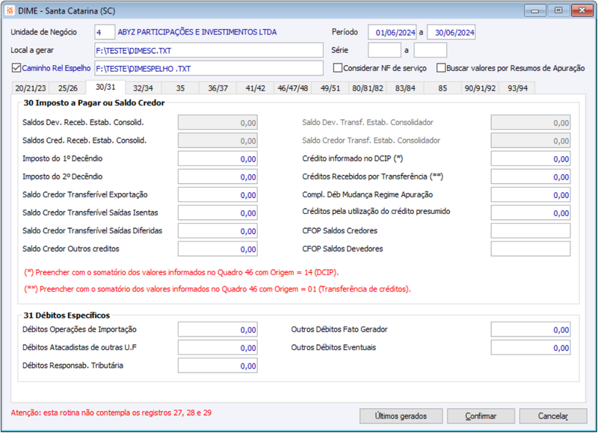598x433 pixels.
Task: Click Saldo Dev. Transf. Estab. Consolidador field
Action: [531, 123]
